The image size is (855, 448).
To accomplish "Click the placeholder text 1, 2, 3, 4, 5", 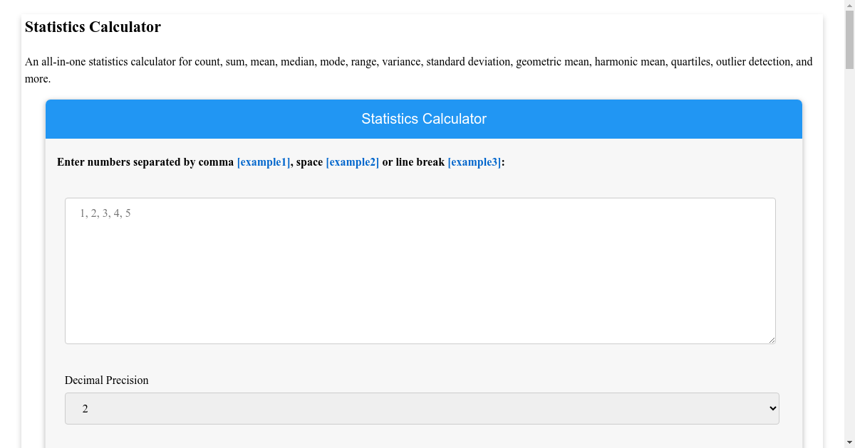I will pyautogui.click(x=104, y=213).
